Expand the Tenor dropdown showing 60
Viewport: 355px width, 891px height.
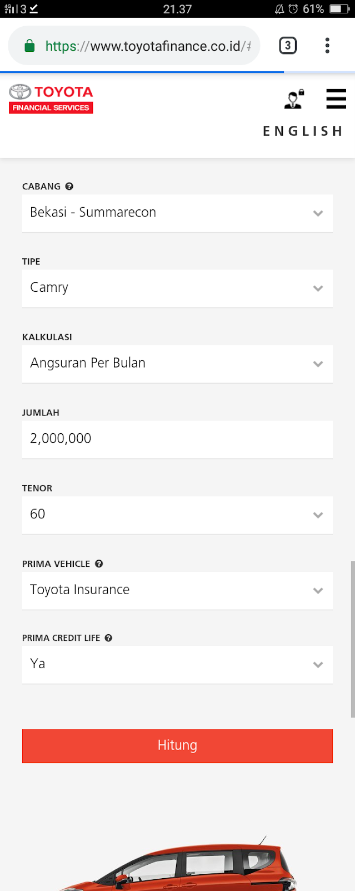point(177,515)
